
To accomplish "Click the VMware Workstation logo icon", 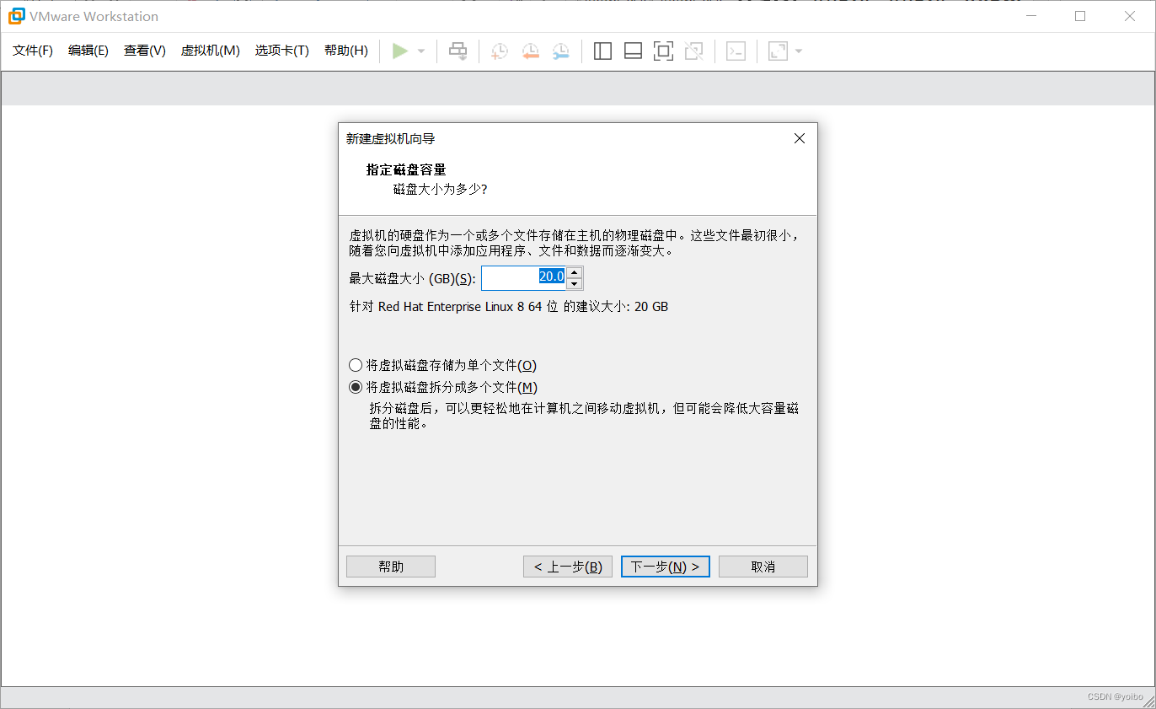I will click(16, 16).
